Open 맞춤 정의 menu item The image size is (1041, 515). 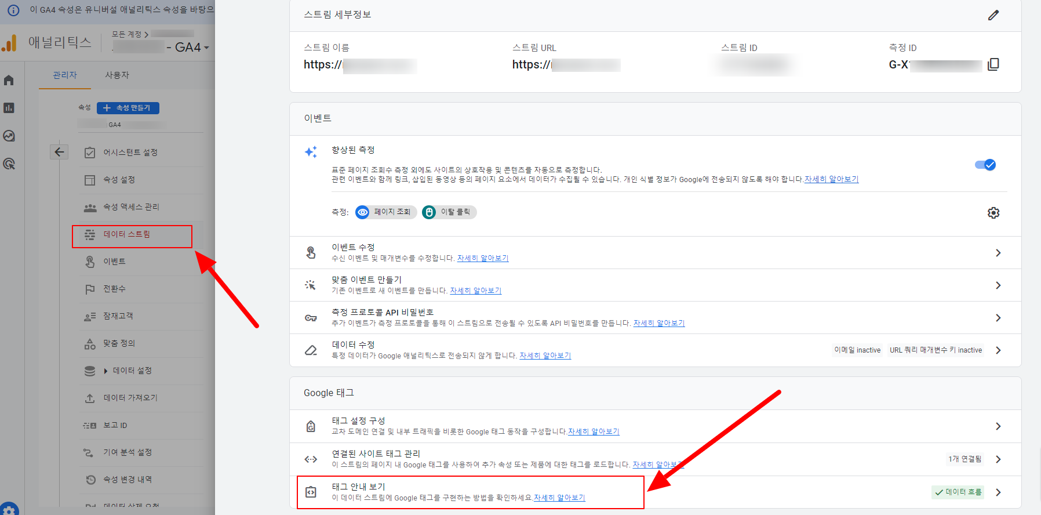pos(119,343)
